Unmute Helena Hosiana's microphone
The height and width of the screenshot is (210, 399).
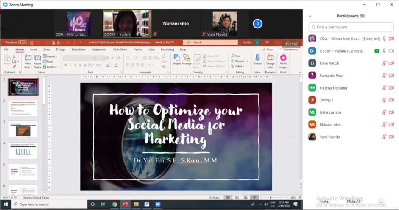click(384, 88)
